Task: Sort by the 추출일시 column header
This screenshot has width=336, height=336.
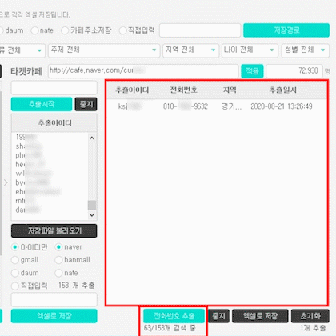Action: tap(283, 90)
